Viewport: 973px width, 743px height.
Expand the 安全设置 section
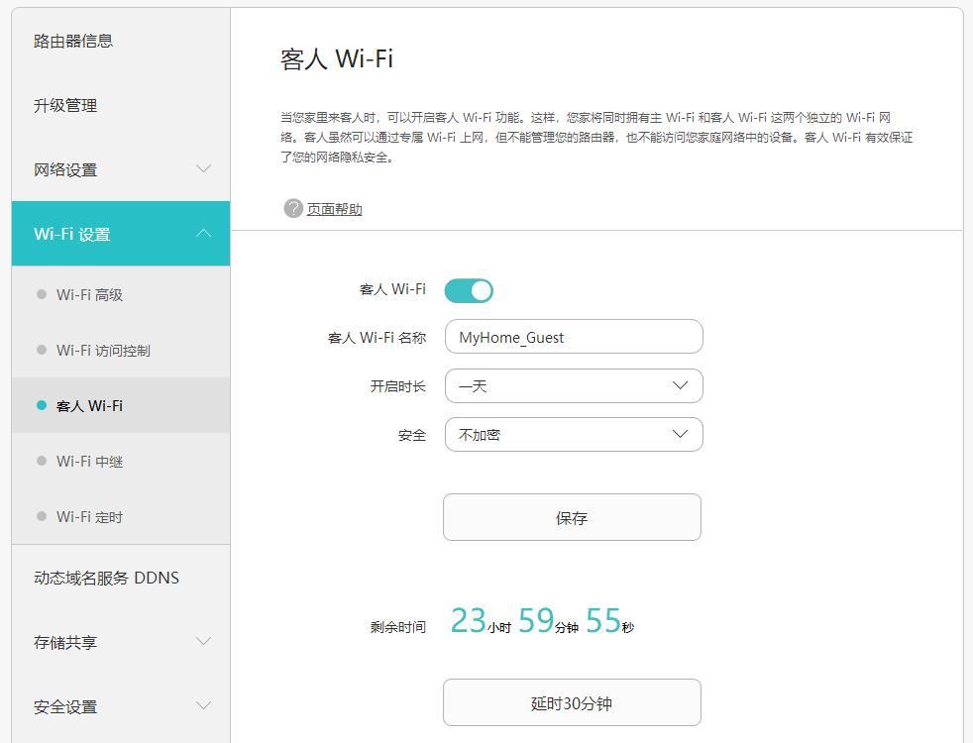(121, 706)
